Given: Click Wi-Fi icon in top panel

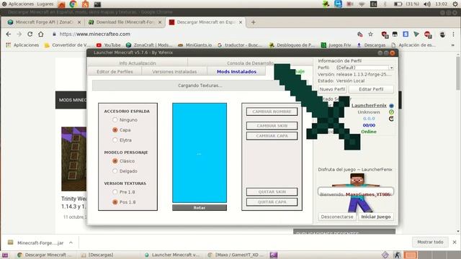Looking at the screenshot, I should pyautogui.click(x=362, y=4).
